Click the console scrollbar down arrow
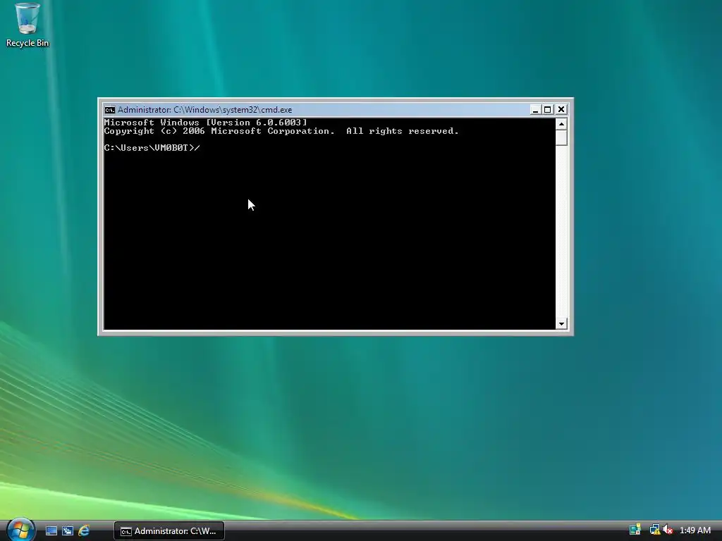722x541 pixels. tap(561, 324)
